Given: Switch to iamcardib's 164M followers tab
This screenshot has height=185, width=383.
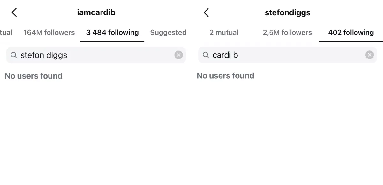Looking at the screenshot, I should tap(49, 32).
